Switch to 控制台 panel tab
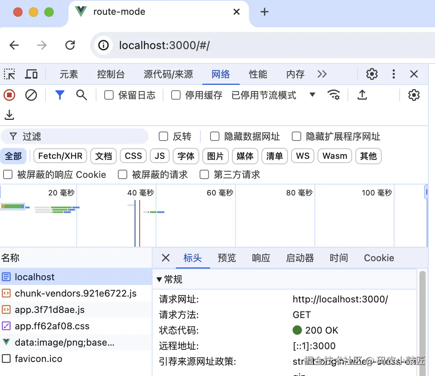 (x=111, y=74)
